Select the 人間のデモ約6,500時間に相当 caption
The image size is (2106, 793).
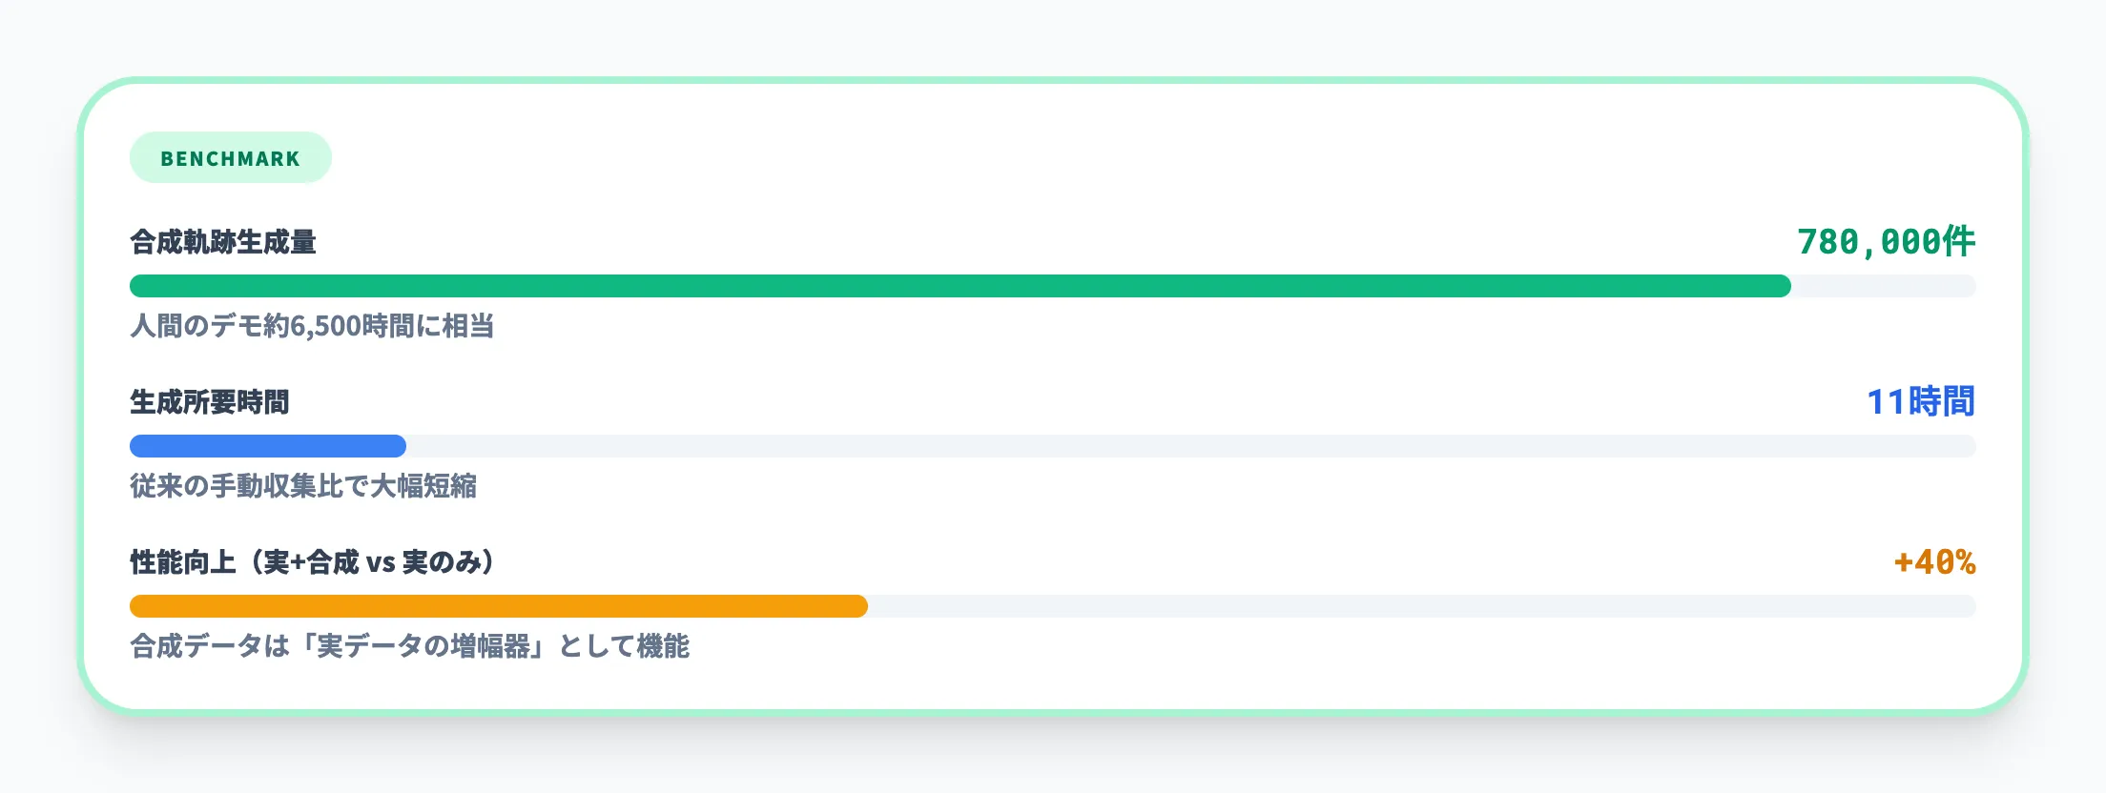tap(312, 326)
